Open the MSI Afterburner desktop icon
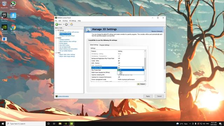Viewport: 224px width, 126px height. [x=13, y=6]
